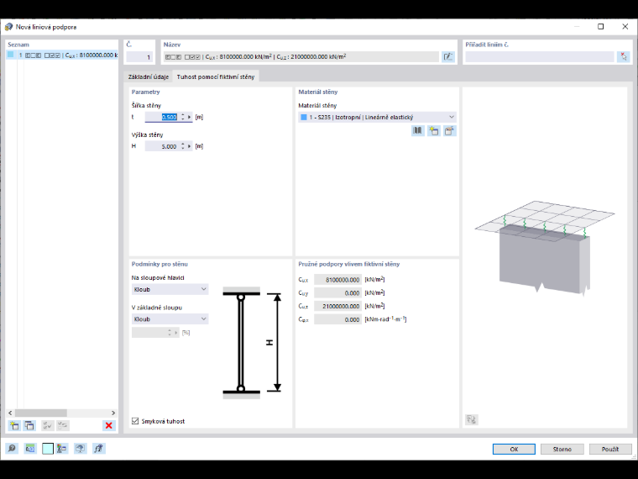The image size is (638, 479).
Task: Click the Cu,x value 8100000.000
Action: pyautogui.click(x=337, y=279)
